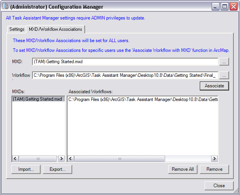Viewport: 240px width, 195px height.
Task: Click into the Workflow path field
Action: pyautogui.click(x=125, y=75)
